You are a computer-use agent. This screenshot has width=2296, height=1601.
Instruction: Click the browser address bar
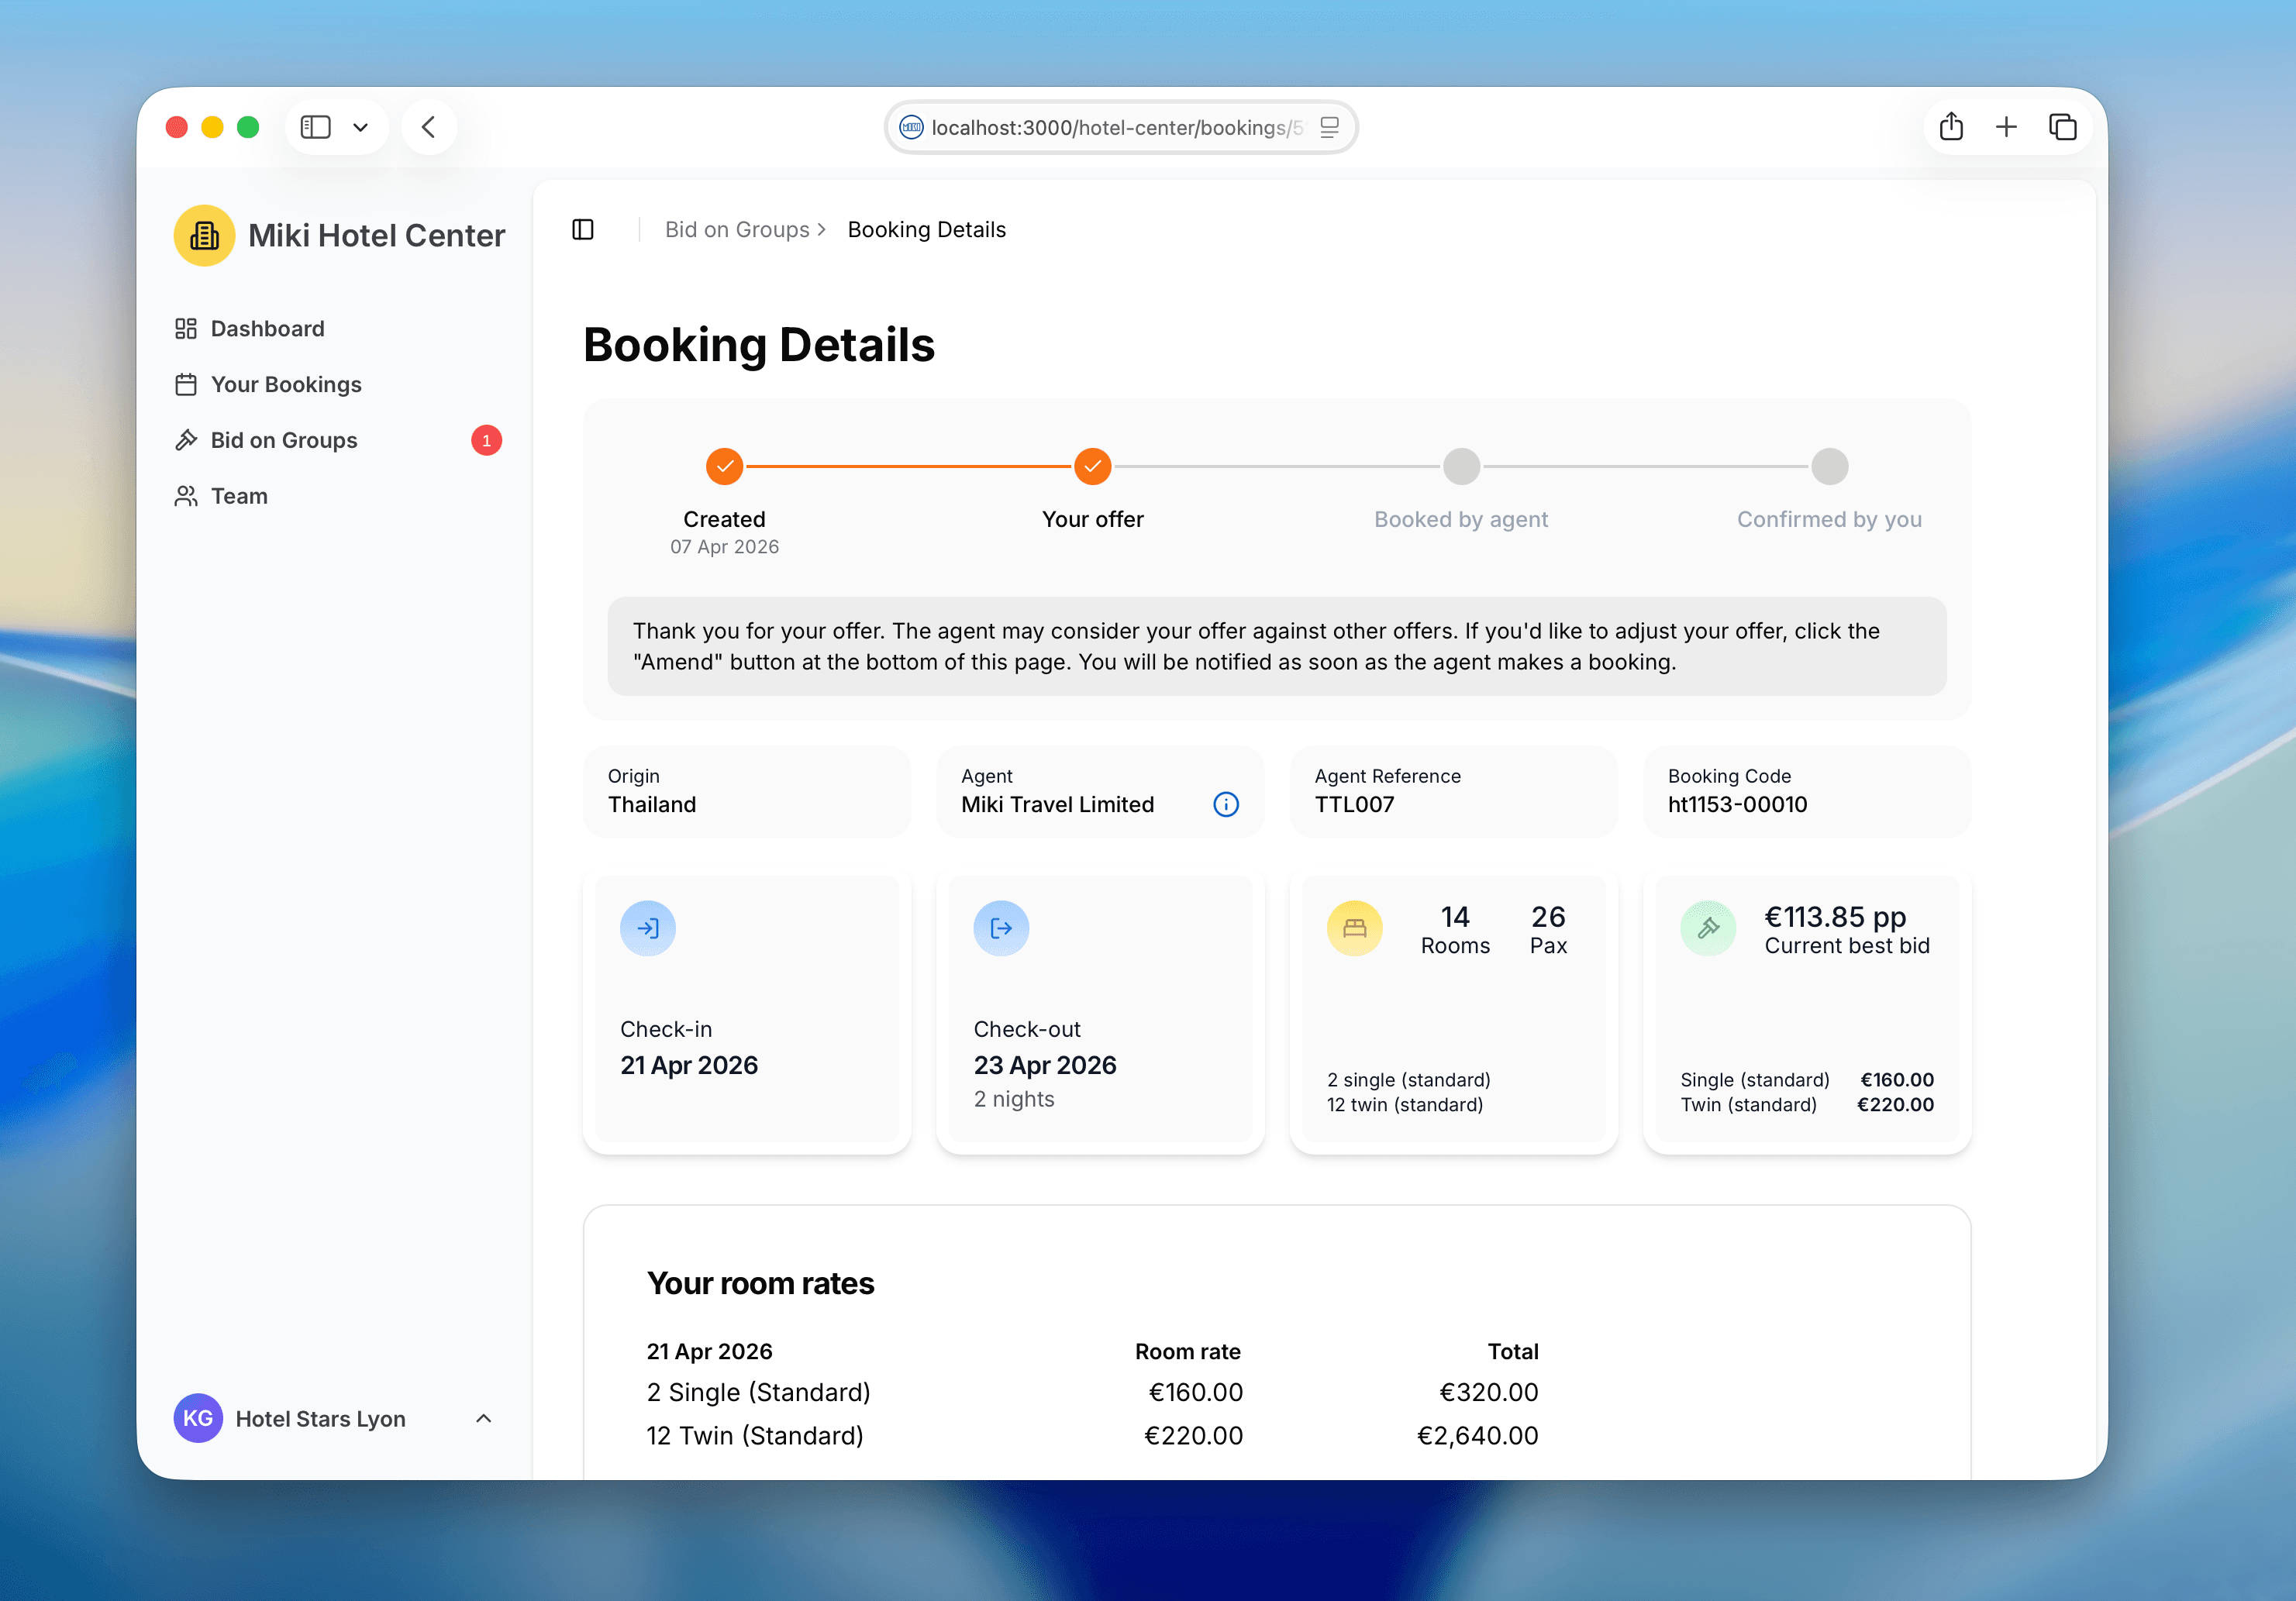tap(1120, 127)
